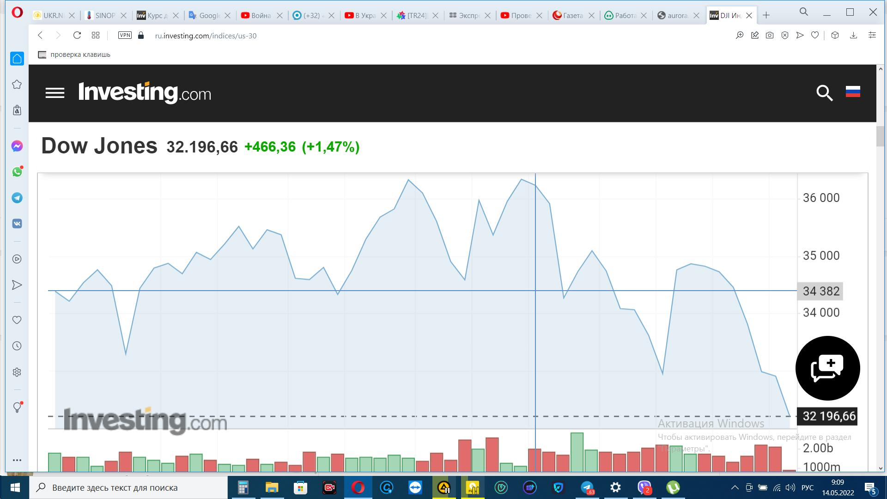Open Bookmarks star in Opera sidebar
The image size is (887, 499).
pos(17,85)
